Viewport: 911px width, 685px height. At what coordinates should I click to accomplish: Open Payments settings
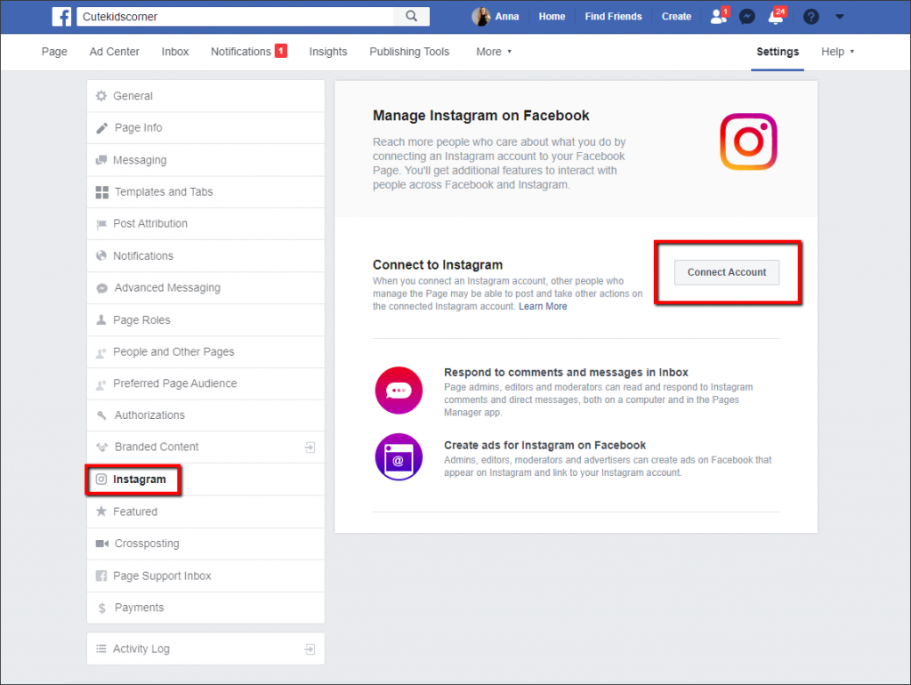206,608
